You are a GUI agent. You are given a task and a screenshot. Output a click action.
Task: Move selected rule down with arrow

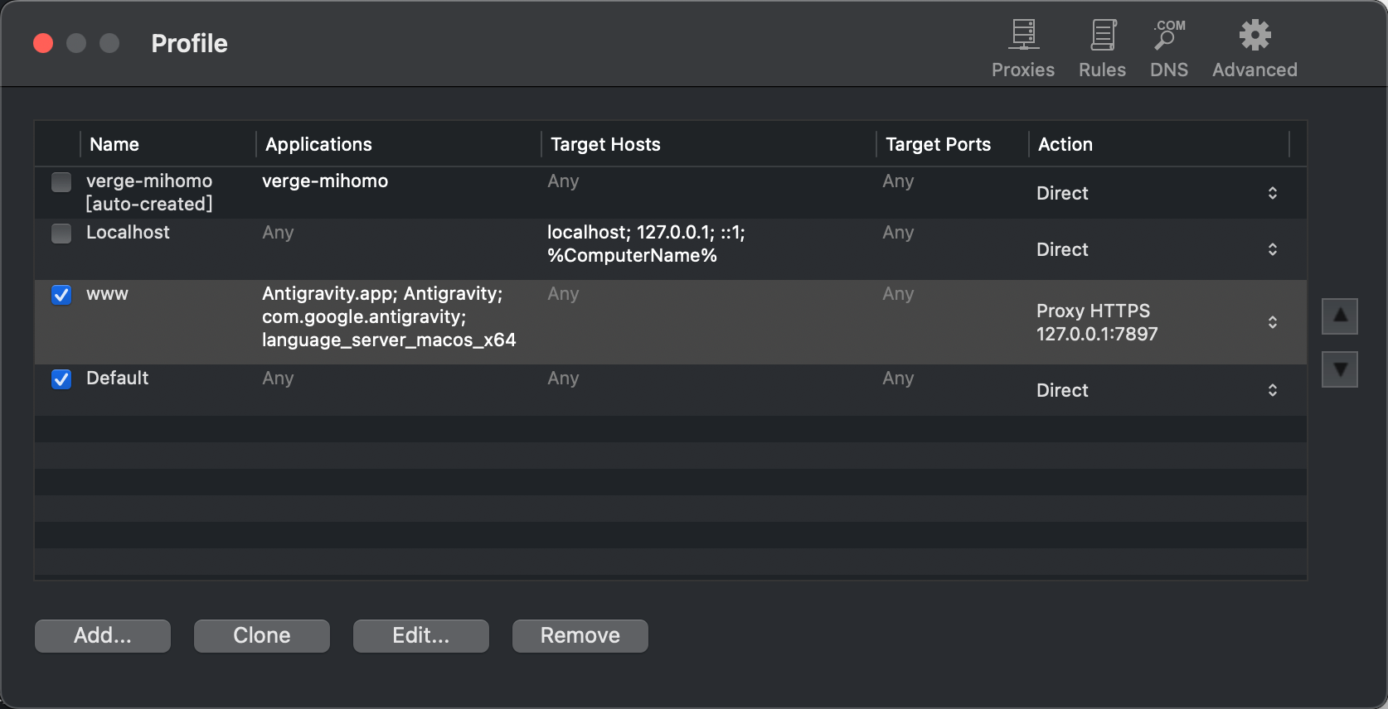click(x=1339, y=369)
